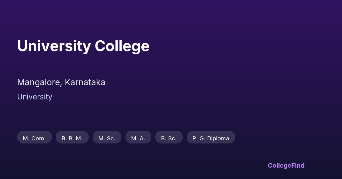342x179 pixels.
Task: Click the Com. text in the first chip
Action: pyautogui.click(x=38, y=138)
